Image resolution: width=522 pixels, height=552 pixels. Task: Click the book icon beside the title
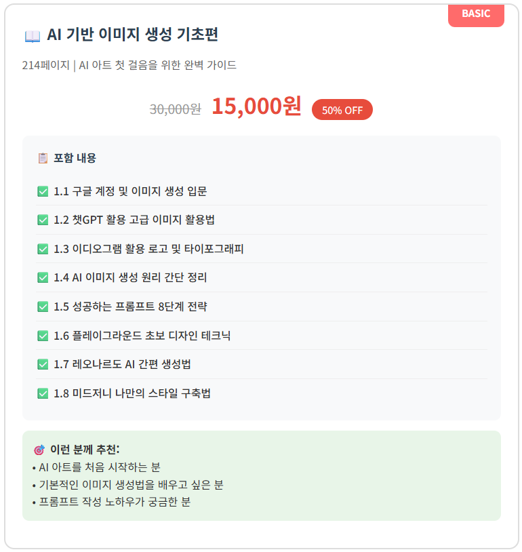(x=32, y=36)
